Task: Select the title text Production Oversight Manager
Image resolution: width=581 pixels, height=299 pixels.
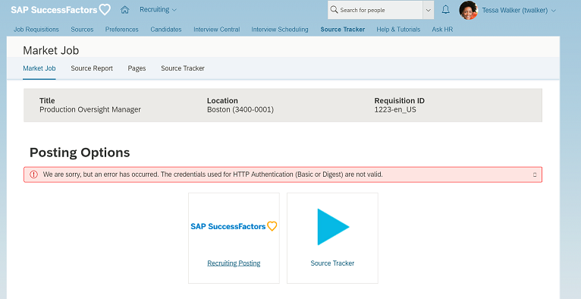Action: tap(90, 110)
